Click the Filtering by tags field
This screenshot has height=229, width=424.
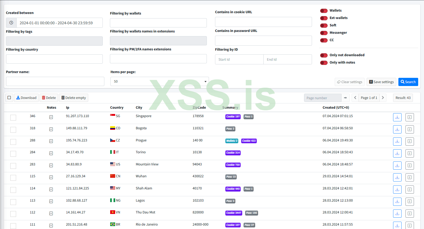click(54, 41)
